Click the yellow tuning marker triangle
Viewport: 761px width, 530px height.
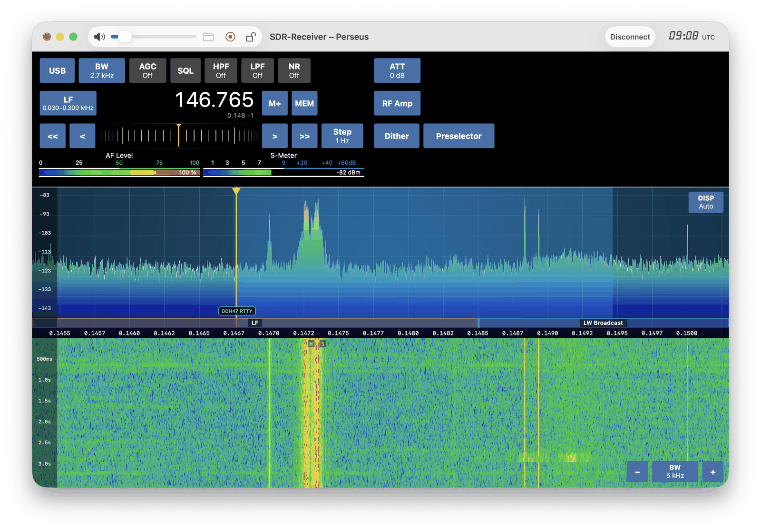click(x=236, y=191)
